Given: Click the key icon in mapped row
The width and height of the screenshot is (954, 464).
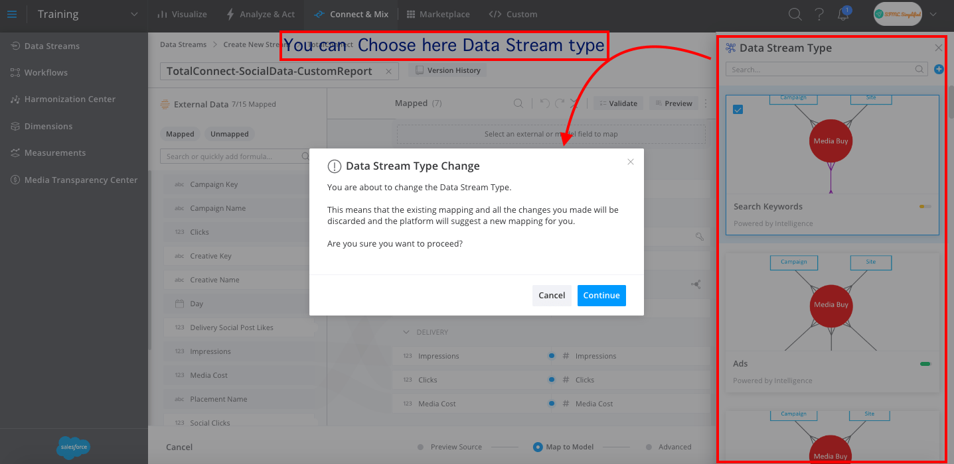Looking at the screenshot, I should pyautogui.click(x=699, y=237).
